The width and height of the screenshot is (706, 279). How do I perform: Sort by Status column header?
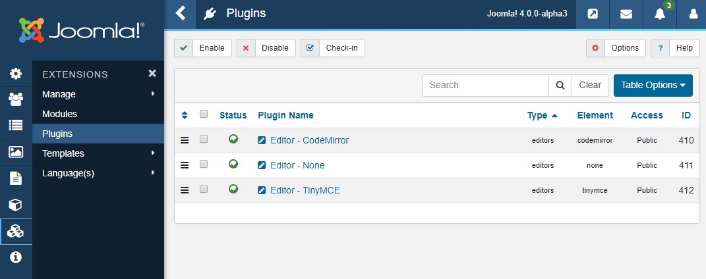[233, 115]
